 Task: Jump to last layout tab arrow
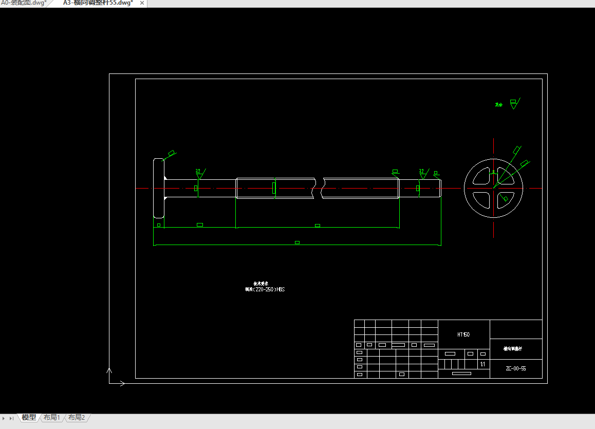(11, 418)
